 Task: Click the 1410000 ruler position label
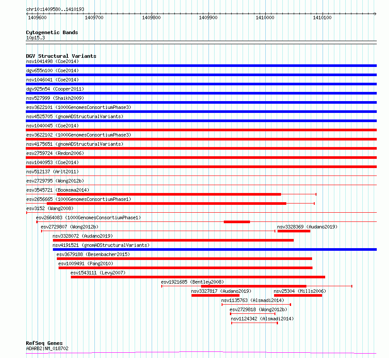click(265, 18)
